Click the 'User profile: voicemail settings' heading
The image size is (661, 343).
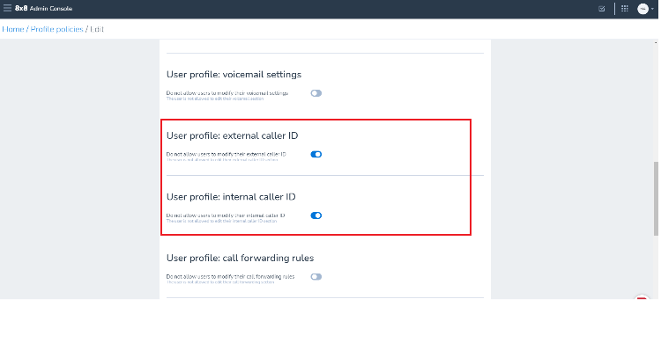pos(234,75)
